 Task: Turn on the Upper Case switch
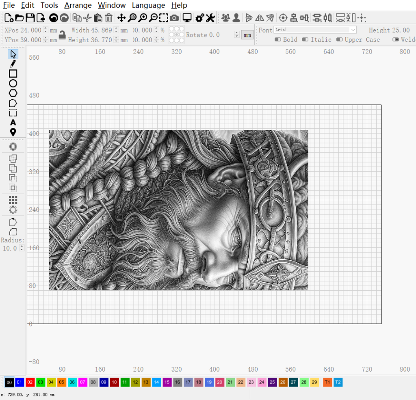340,39
